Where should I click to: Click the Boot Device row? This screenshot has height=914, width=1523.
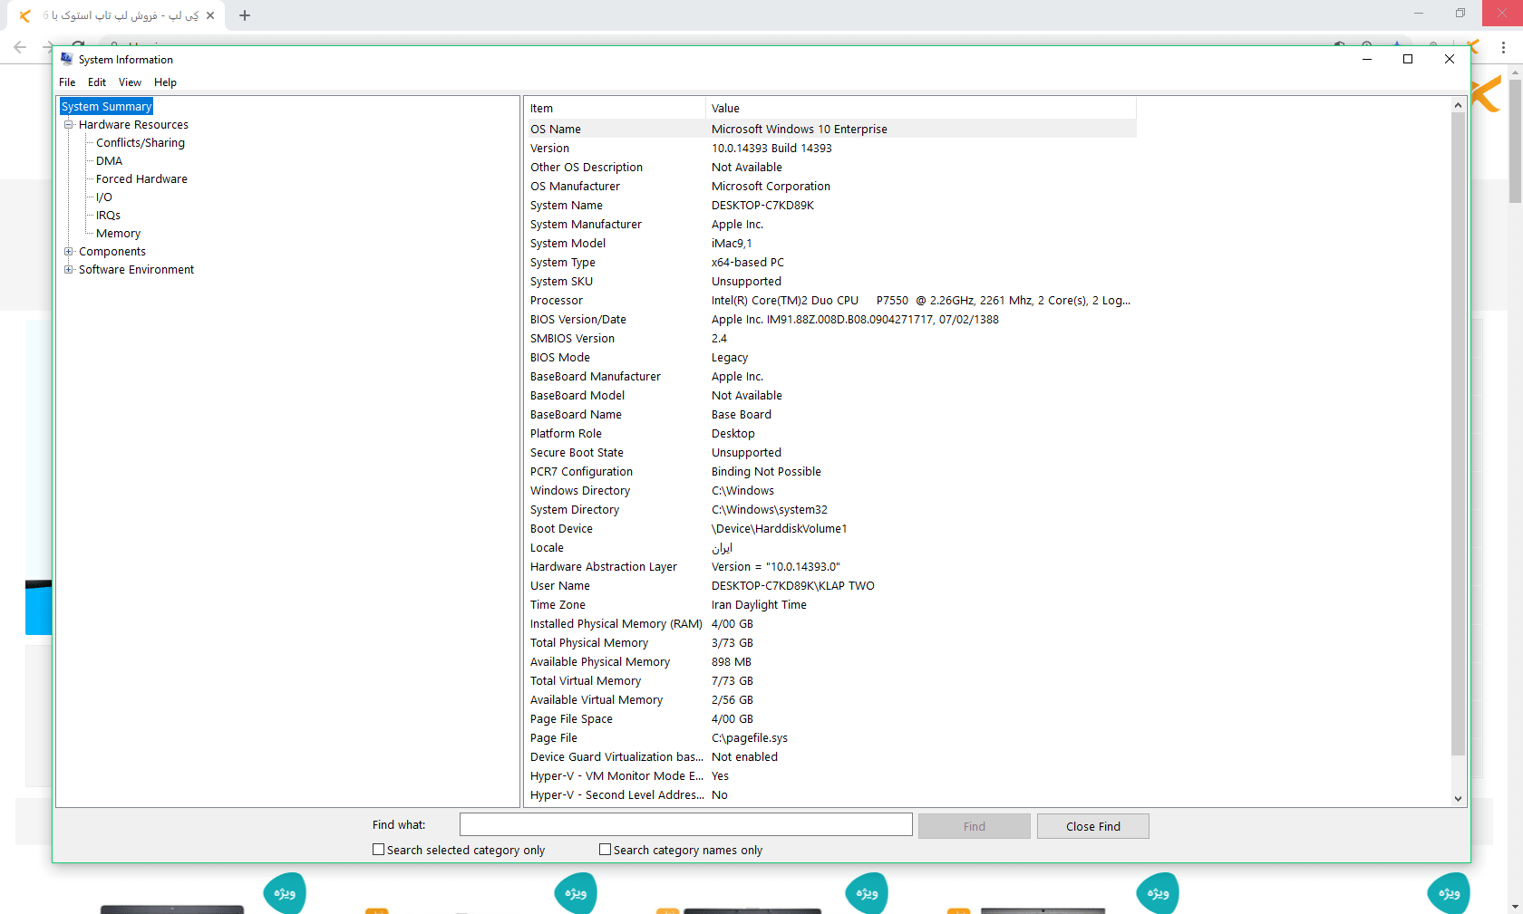point(831,529)
